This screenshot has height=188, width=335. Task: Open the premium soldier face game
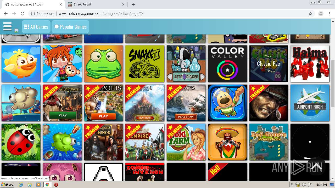[x=269, y=103]
